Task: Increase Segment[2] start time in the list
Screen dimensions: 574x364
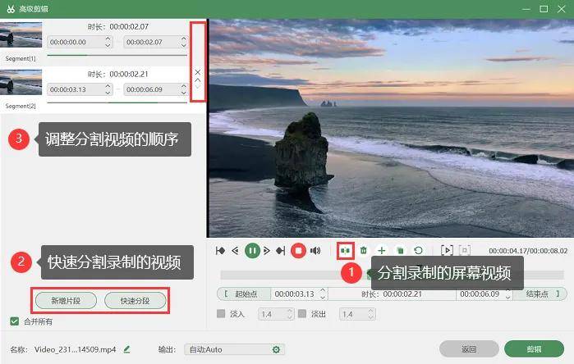Action: [x=108, y=86]
